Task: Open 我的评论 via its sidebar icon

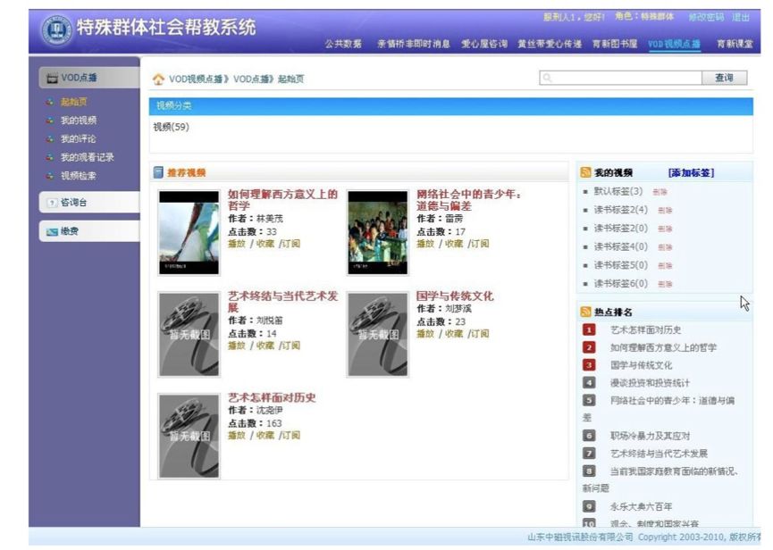Action: [49, 138]
